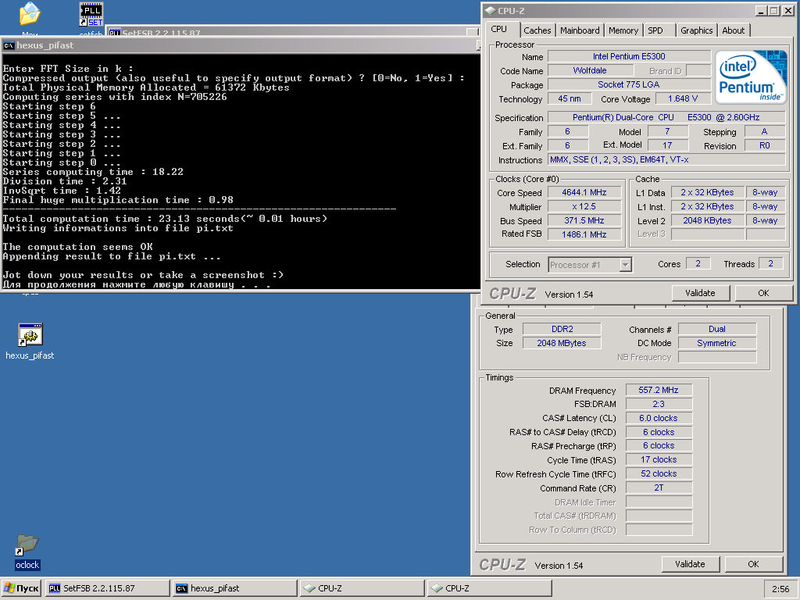This screenshot has height=600, width=800.
Task: Click the hexus_pifast console window title icon
Action: pos(9,45)
